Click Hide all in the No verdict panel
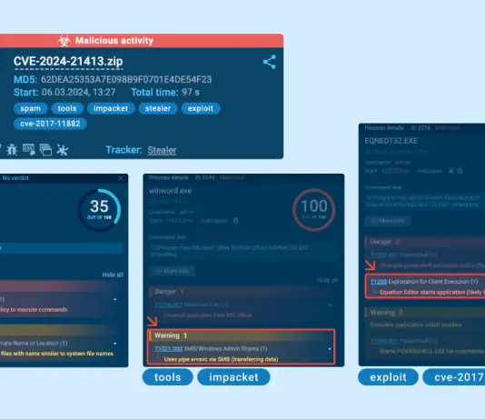 coord(113,275)
